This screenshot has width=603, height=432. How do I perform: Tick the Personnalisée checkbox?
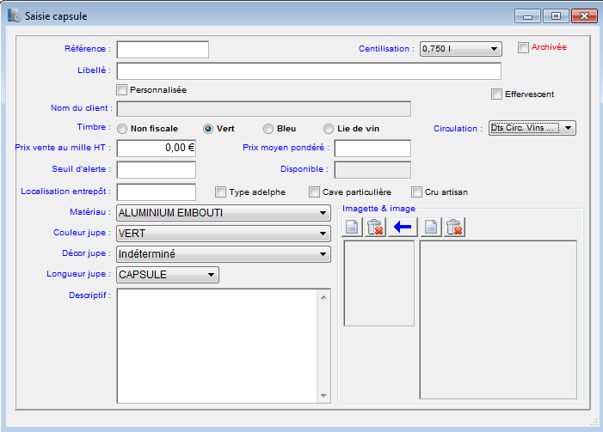click(x=122, y=89)
